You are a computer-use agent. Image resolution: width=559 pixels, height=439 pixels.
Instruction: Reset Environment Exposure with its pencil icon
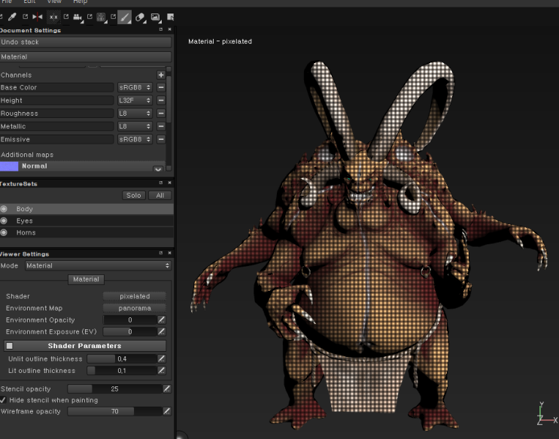point(162,332)
